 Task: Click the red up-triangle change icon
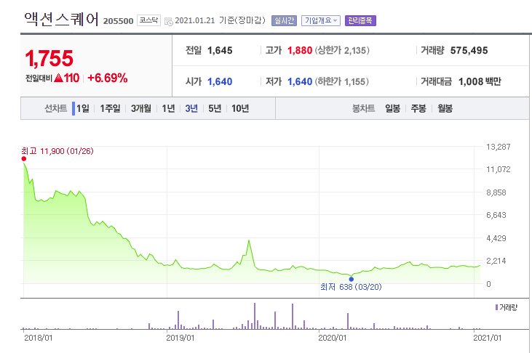[x=58, y=78]
